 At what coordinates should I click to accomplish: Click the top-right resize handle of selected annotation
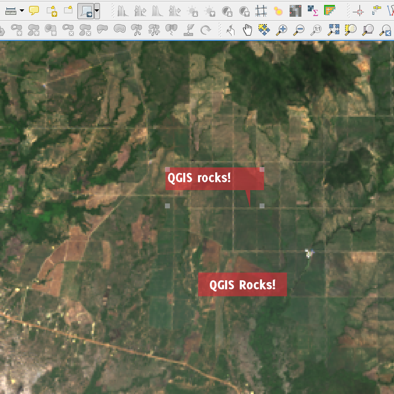point(262,169)
